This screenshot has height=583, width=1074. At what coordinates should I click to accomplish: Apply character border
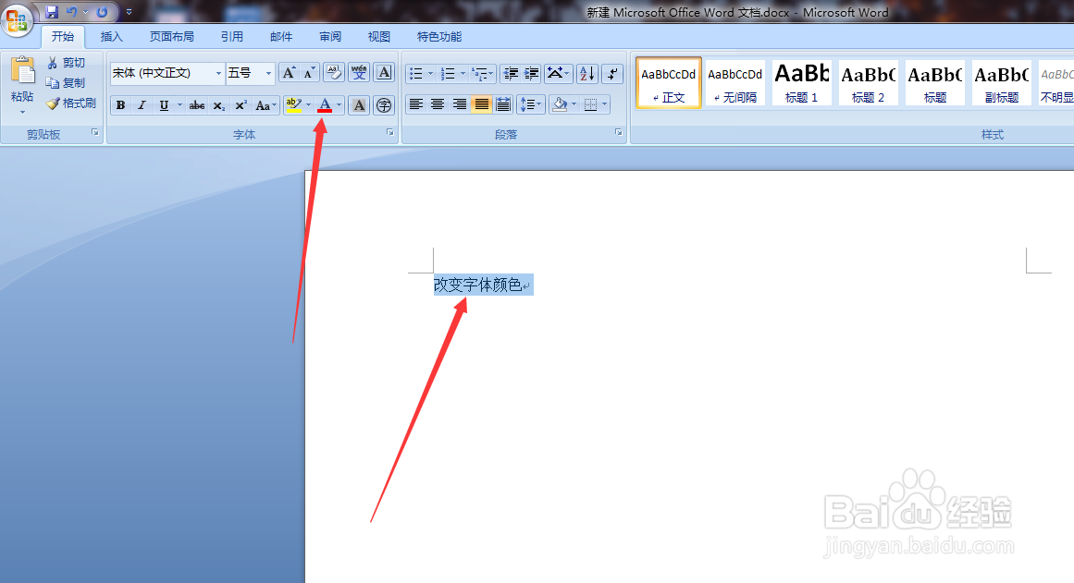384,73
